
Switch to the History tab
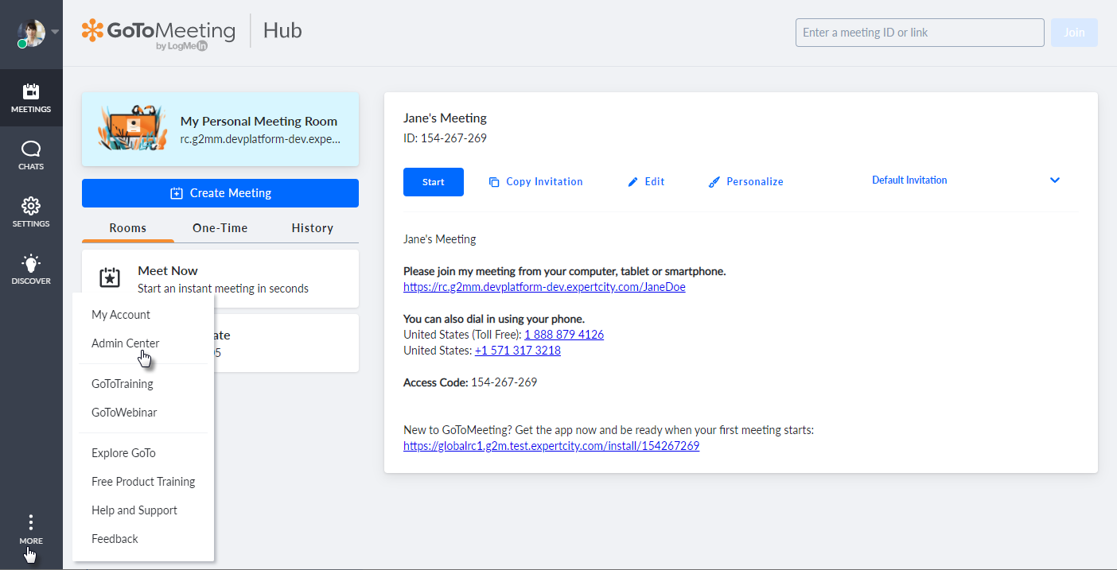pyautogui.click(x=313, y=228)
